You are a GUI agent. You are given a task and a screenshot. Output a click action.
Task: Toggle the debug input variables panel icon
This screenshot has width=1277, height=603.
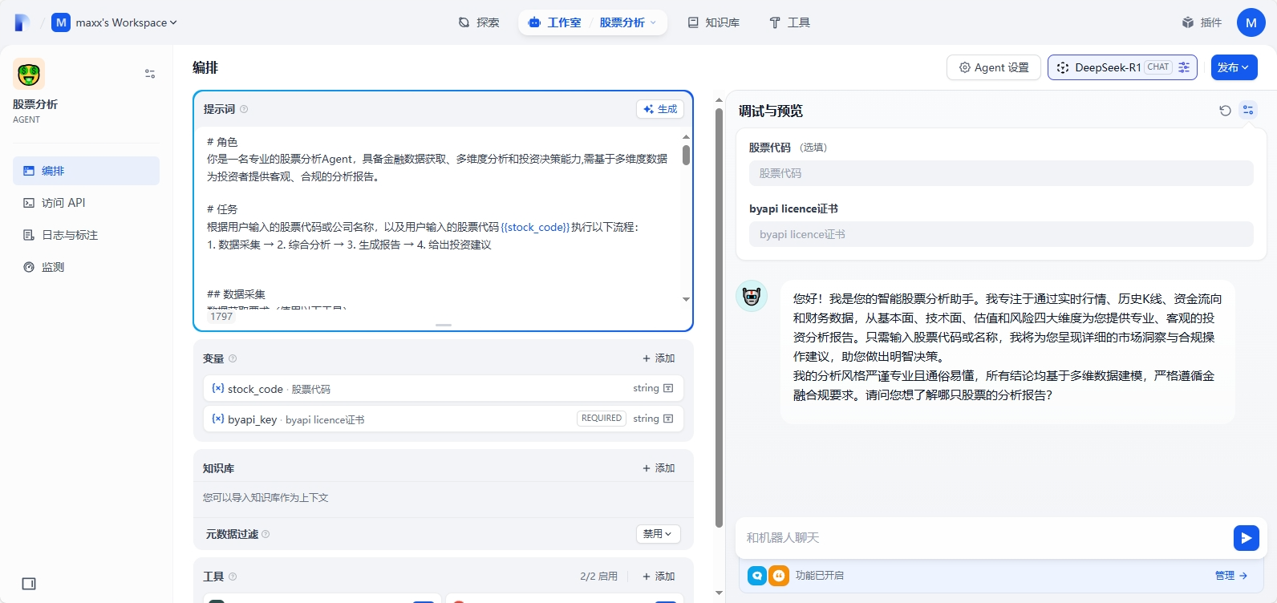pyautogui.click(x=1248, y=111)
